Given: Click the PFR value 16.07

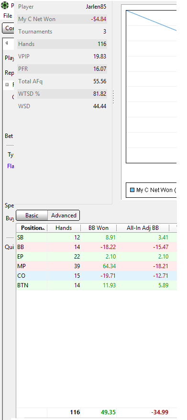Looking at the screenshot, I should click(100, 69).
